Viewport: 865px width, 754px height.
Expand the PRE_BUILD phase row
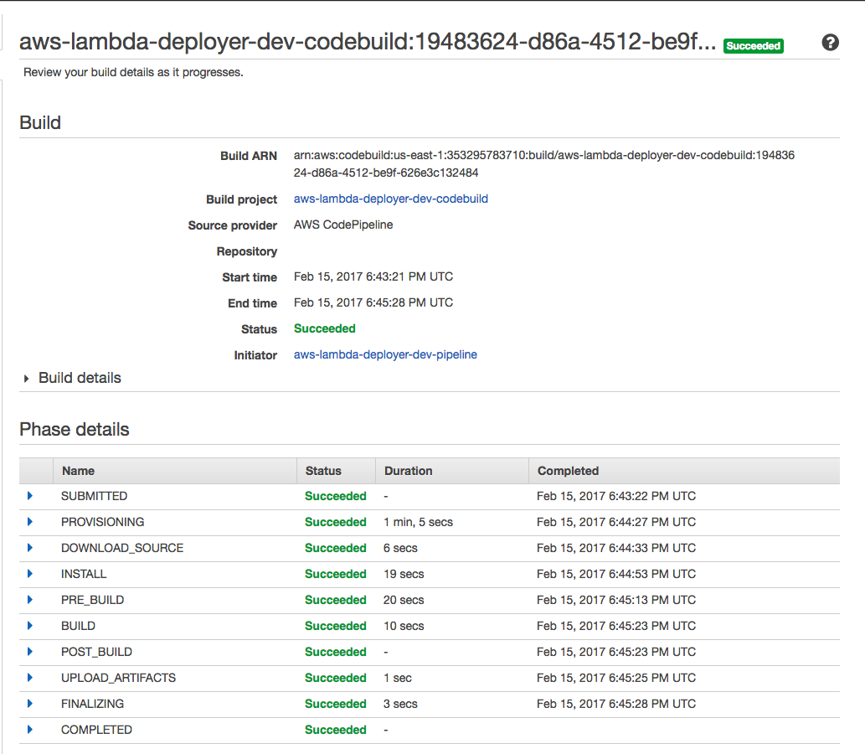[x=31, y=600]
